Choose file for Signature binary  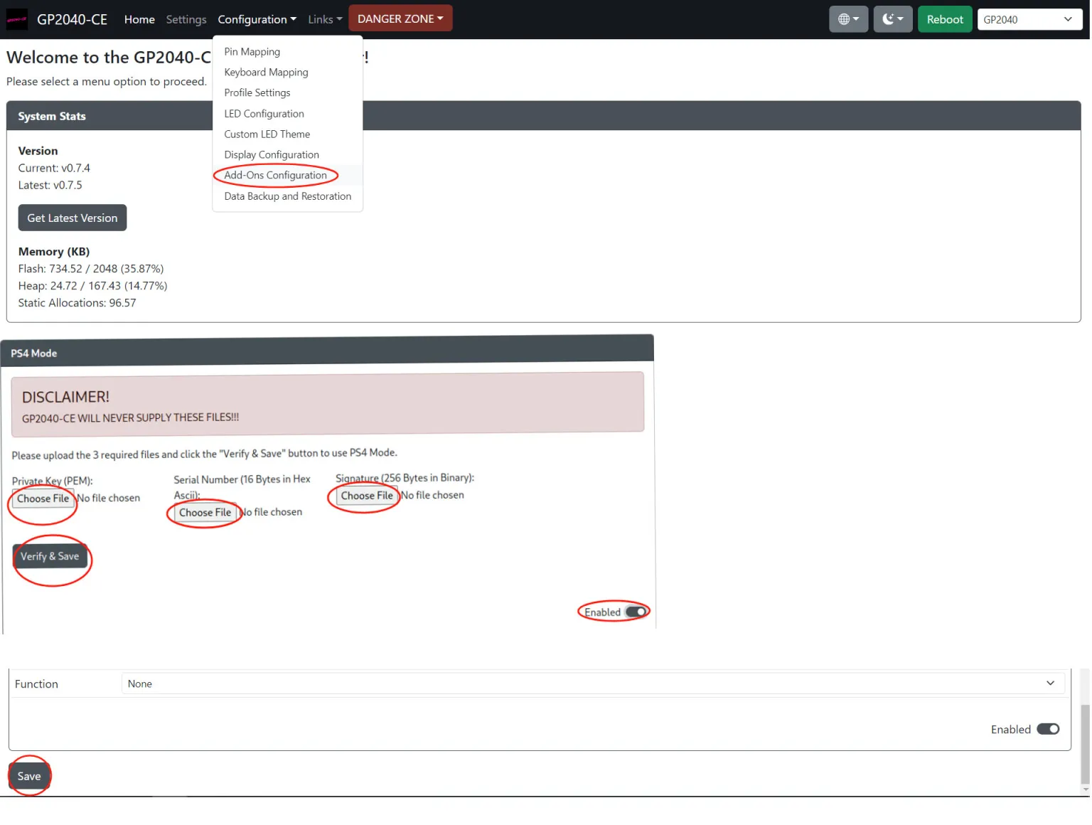tap(367, 496)
